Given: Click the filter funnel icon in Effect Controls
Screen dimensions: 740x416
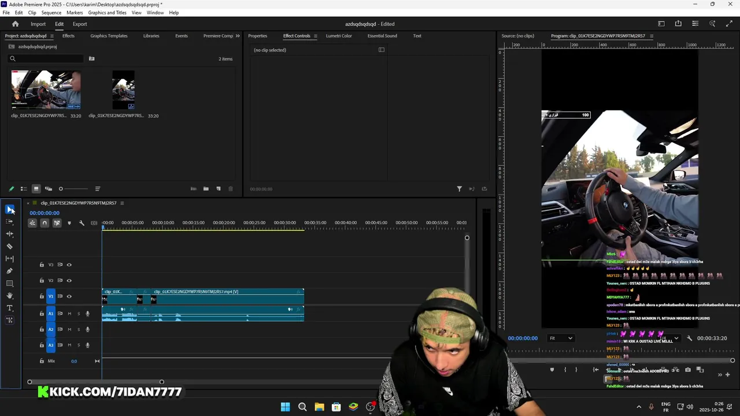Looking at the screenshot, I should pyautogui.click(x=460, y=189).
